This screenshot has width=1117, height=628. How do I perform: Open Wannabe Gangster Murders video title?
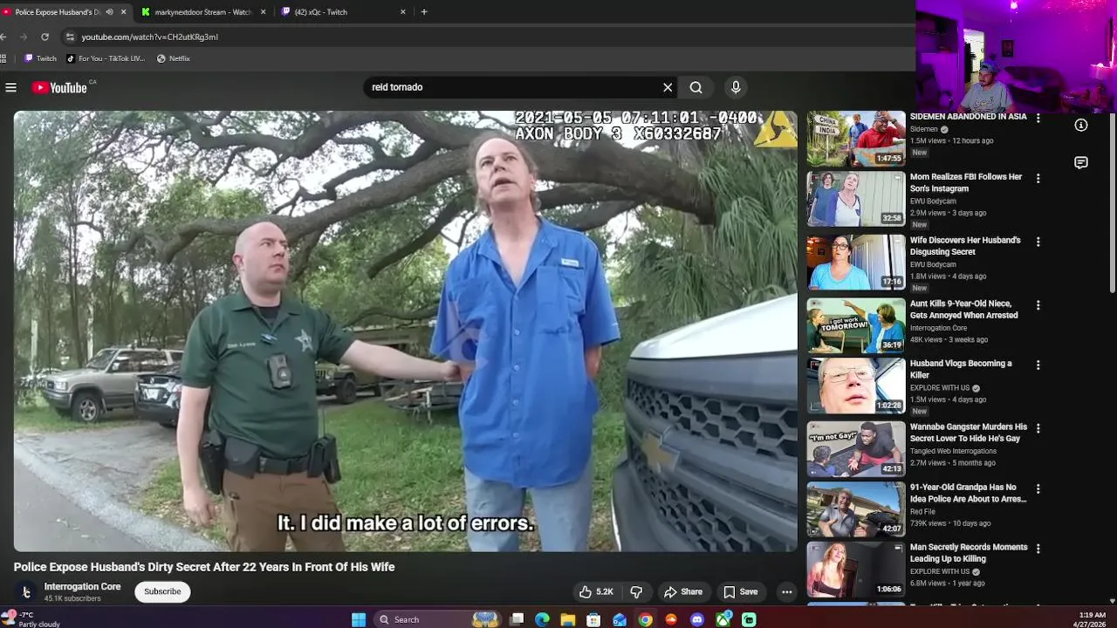point(969,433)
